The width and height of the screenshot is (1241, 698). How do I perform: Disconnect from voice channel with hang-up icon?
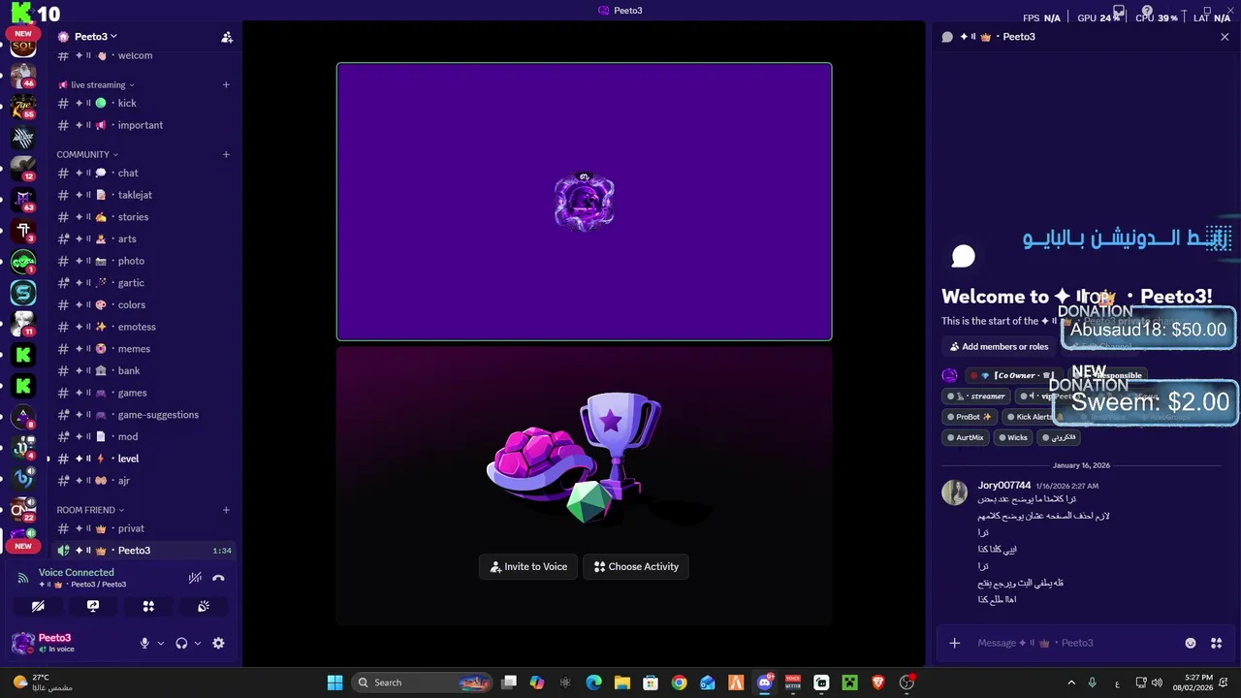click(218, 578)
